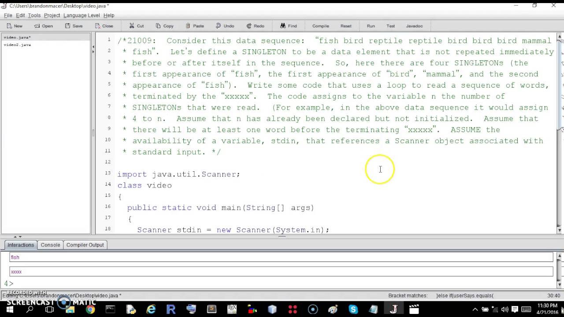Open the Tools menu

[x=34, y=15]
